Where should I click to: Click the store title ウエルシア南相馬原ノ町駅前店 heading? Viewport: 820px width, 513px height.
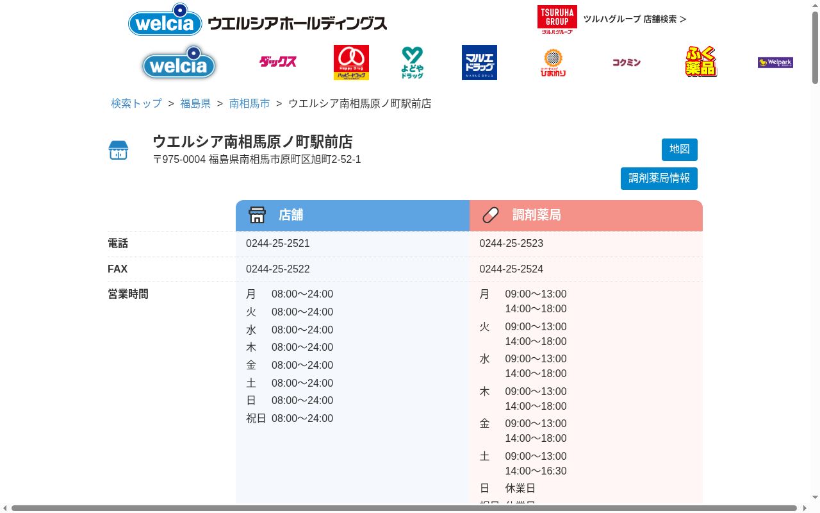252,142
